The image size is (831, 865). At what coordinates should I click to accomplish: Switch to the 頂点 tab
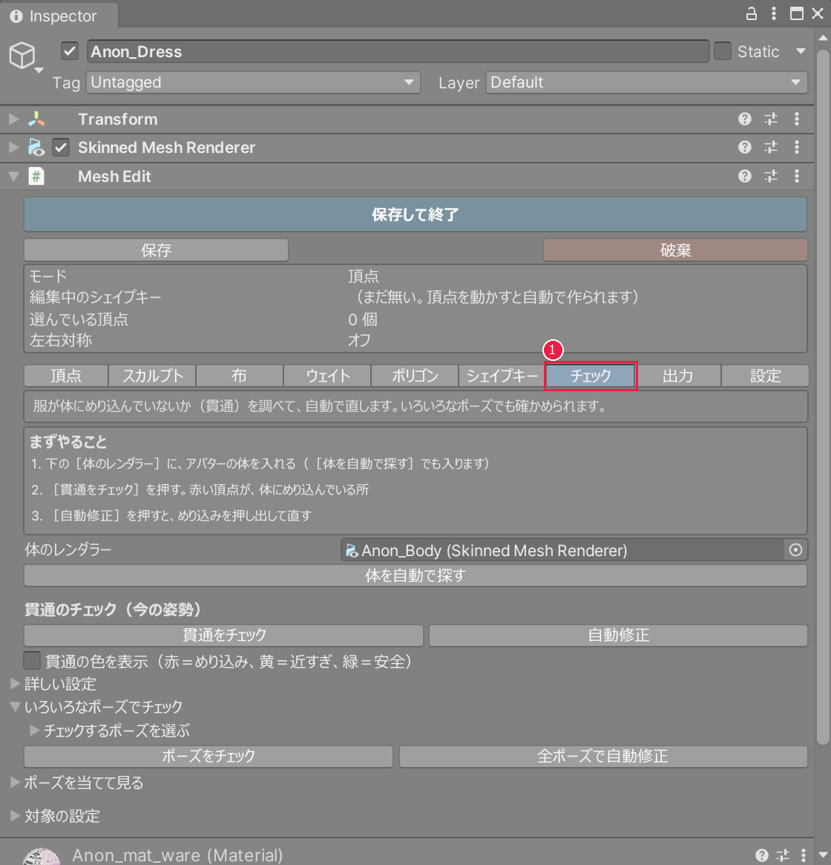pos(66,376)
